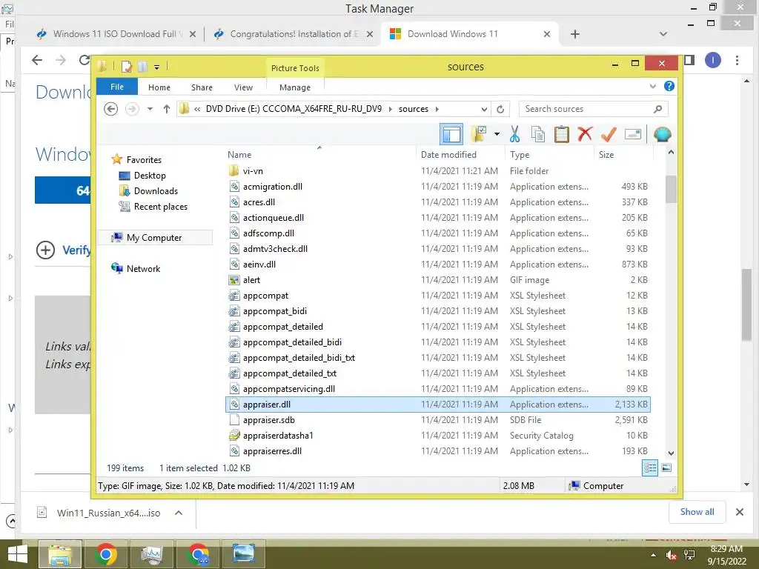The height and width of the screenshot is (569, 759).
Task: Select Network in navigation pane
Action: [x=143, y=268]
